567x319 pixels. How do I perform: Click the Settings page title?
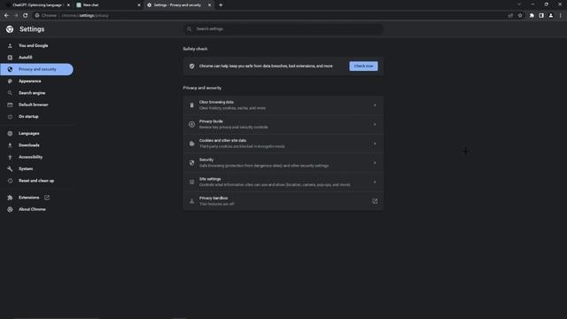click(x=32, y=29)
